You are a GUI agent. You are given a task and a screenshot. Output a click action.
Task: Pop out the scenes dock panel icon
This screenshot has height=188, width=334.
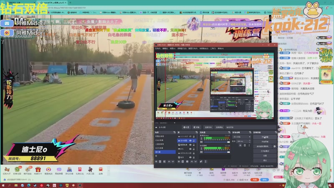(175, 132)
